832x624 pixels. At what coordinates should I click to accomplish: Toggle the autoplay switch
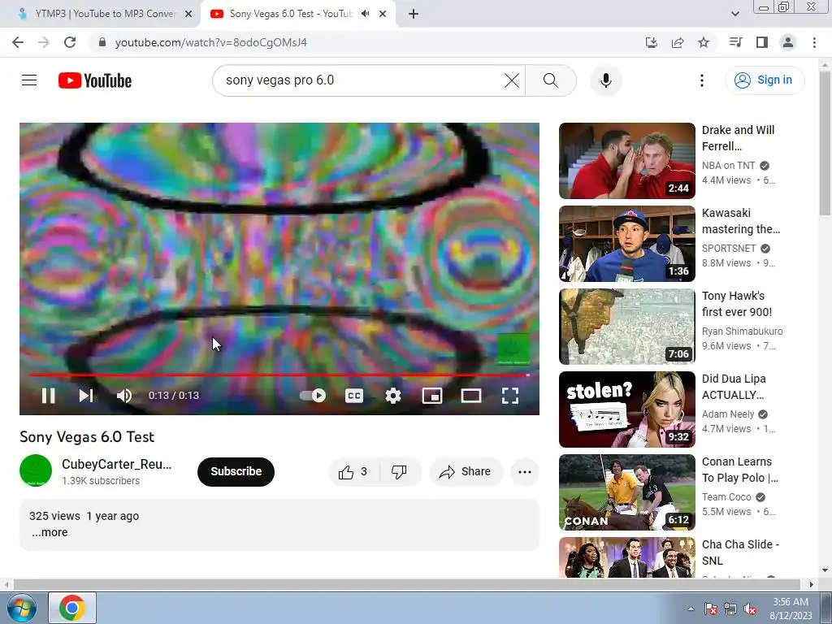tap(313, 396)
